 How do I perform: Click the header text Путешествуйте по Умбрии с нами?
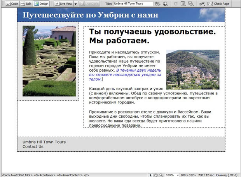pyautogui.click(x=90, y=15)
